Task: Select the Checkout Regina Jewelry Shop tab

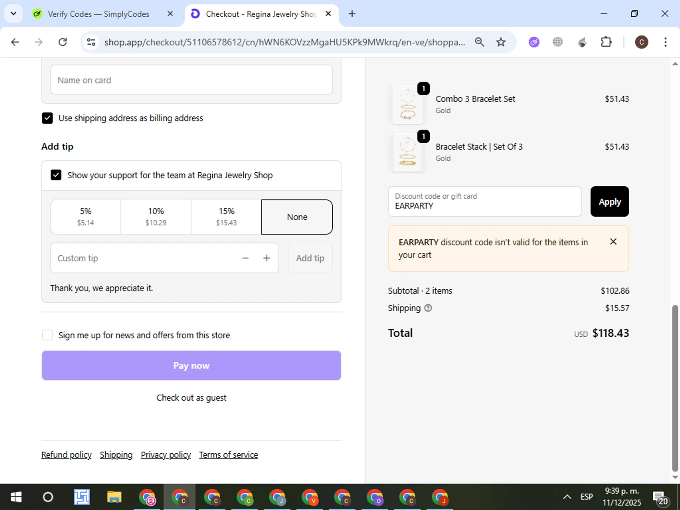Action: [261, 14]
